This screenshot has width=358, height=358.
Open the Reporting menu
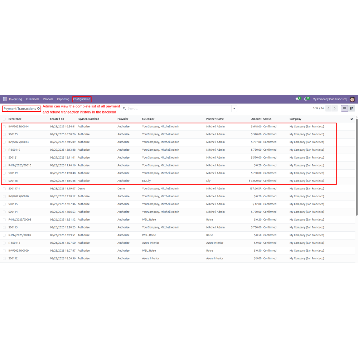click(63, 99)
